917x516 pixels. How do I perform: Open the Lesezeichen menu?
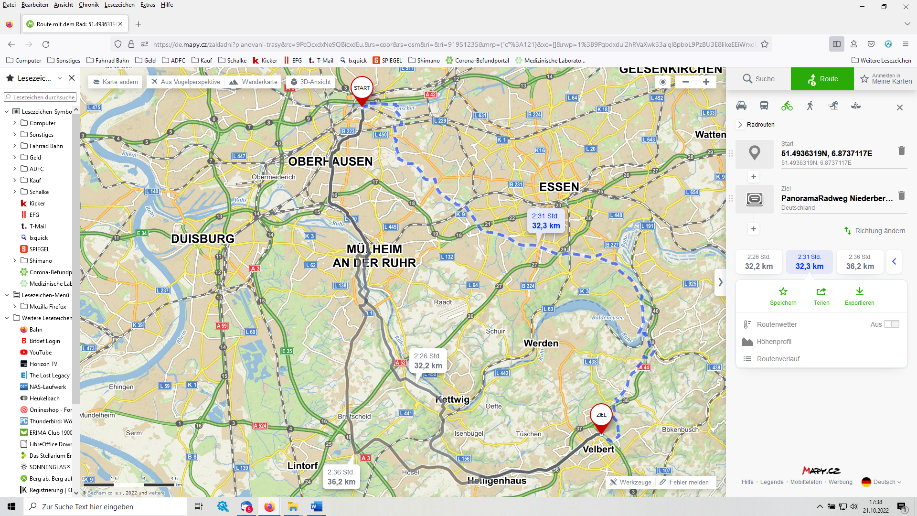click(119, 5)
